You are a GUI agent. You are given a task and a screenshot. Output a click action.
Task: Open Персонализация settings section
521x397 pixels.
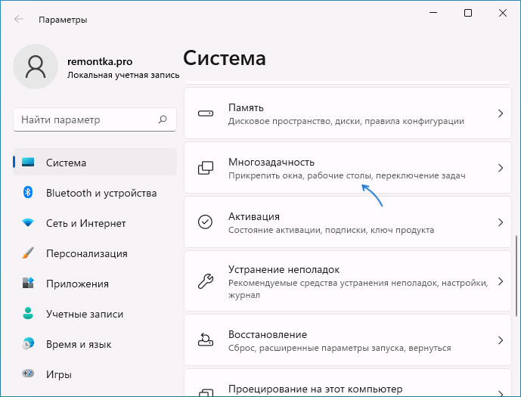pos(95,253)
